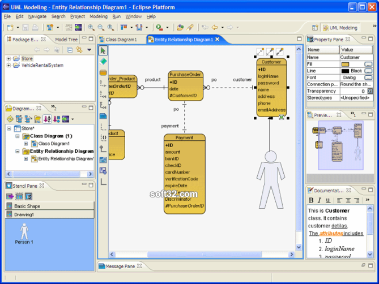Viewport: 379px width, 284px height.
Task: Click Collapse All in Package Explorer
Action: coord(69,50)
